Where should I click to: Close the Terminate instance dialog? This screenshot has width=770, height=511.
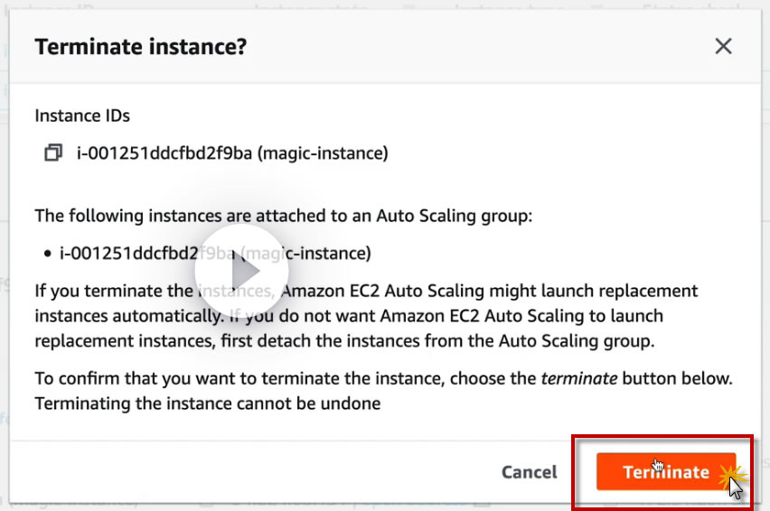723,47
